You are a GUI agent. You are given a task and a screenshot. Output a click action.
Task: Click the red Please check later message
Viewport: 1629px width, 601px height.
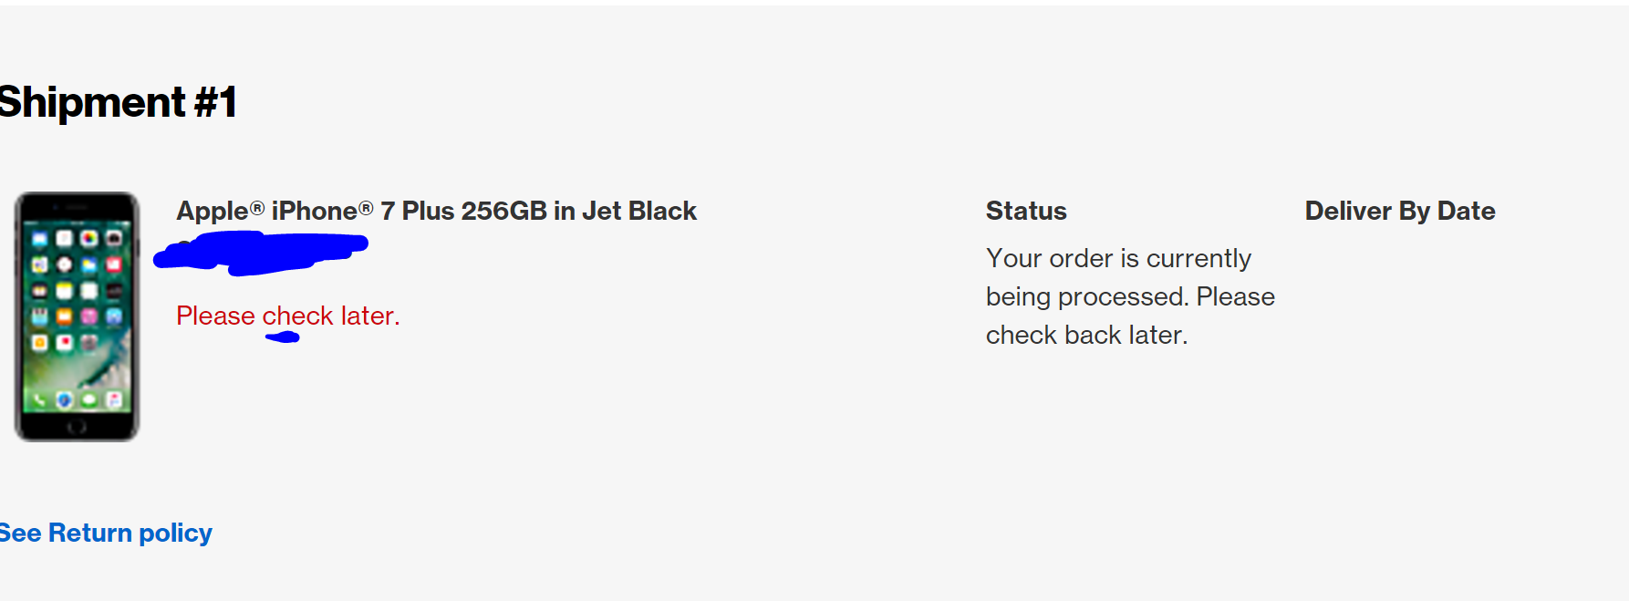click(x=288, y=316)
